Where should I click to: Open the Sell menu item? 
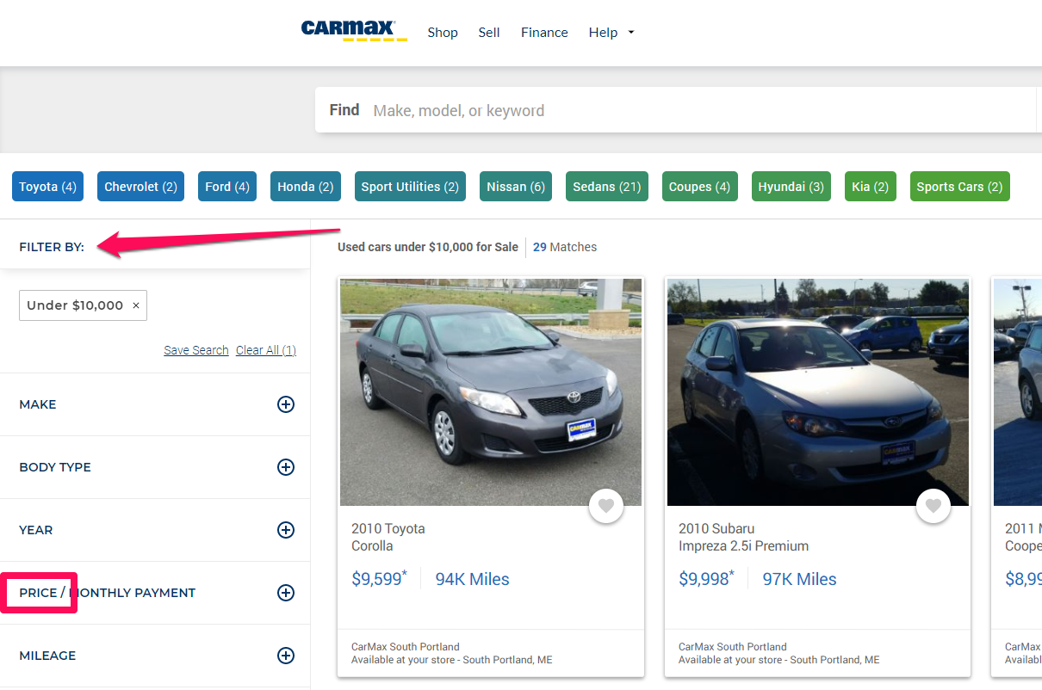(489, 33)
